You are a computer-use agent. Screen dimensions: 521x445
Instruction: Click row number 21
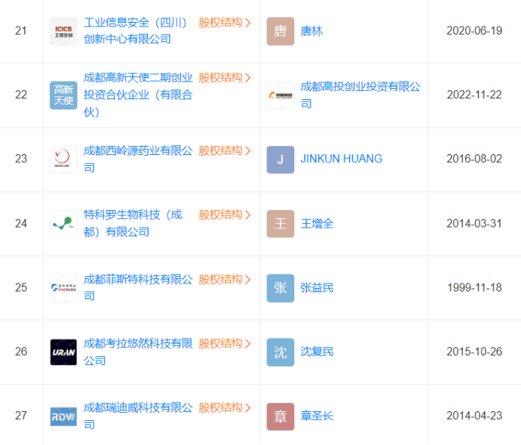pos(21,31)
